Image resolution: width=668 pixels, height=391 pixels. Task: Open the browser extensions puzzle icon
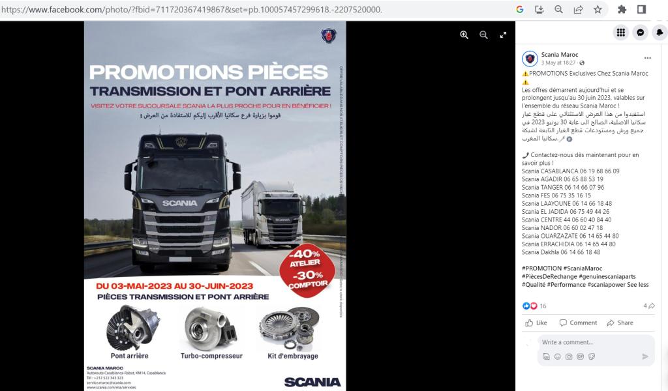(622, 9)
